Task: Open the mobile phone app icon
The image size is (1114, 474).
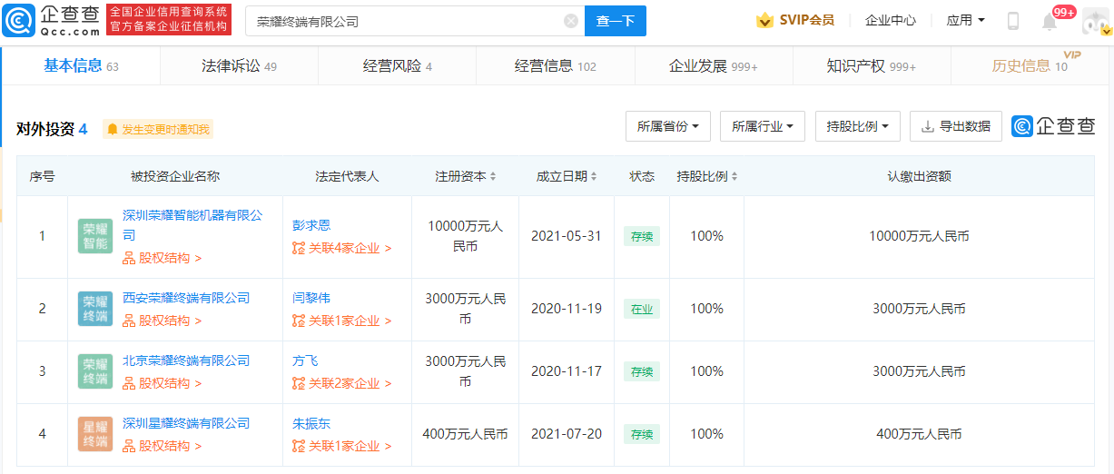Action: [x=1013, y=21]
